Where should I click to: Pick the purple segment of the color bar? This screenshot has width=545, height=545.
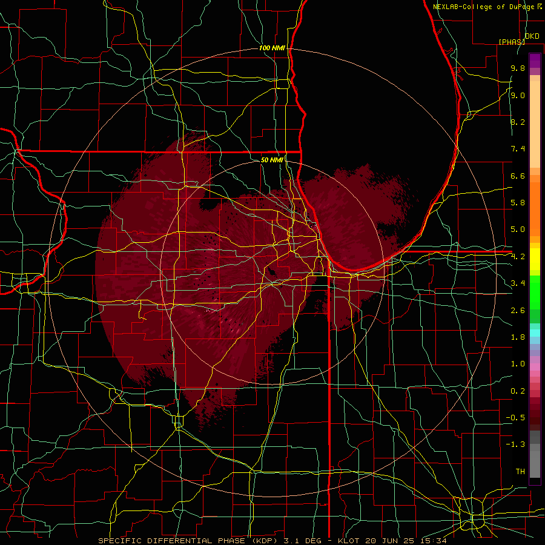pos(535,61)
